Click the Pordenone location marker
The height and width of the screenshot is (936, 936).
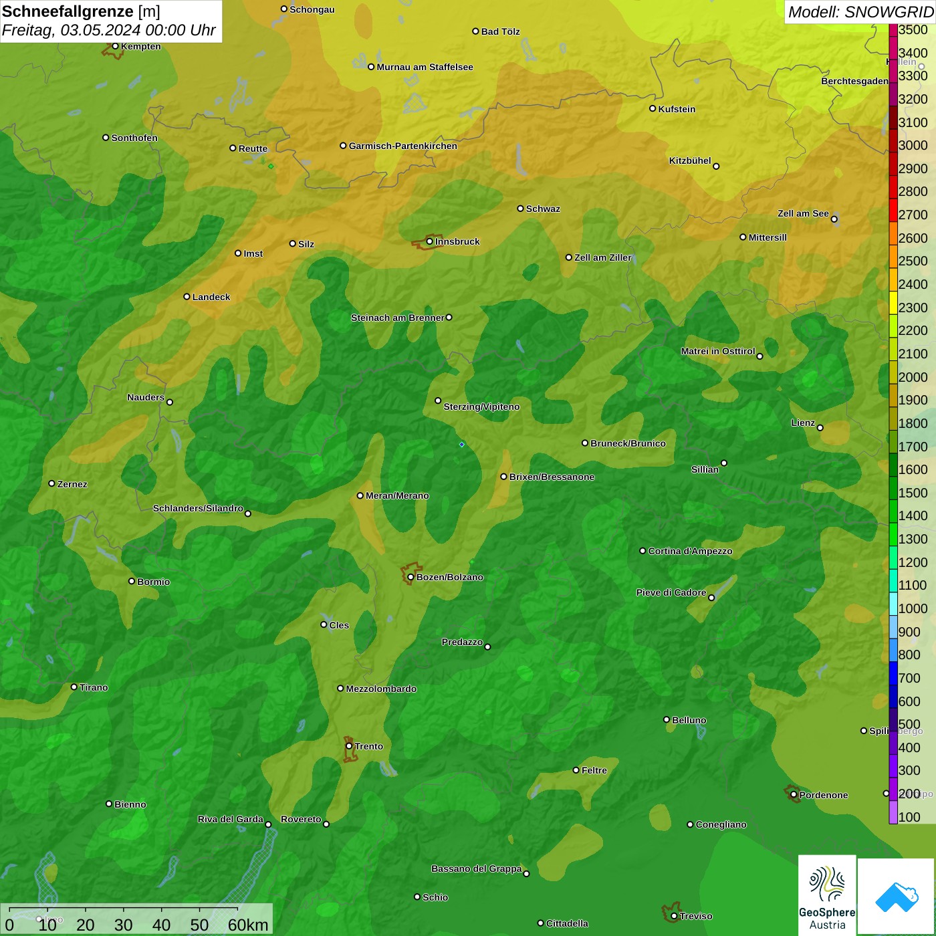(x=794, y=795)
